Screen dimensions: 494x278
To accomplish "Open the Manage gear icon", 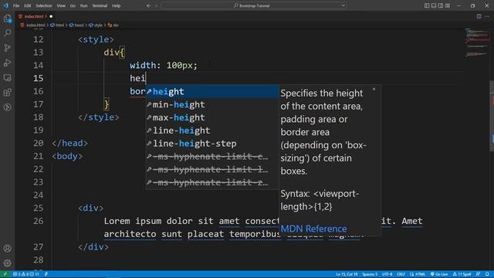I will (x=7, y=263).
